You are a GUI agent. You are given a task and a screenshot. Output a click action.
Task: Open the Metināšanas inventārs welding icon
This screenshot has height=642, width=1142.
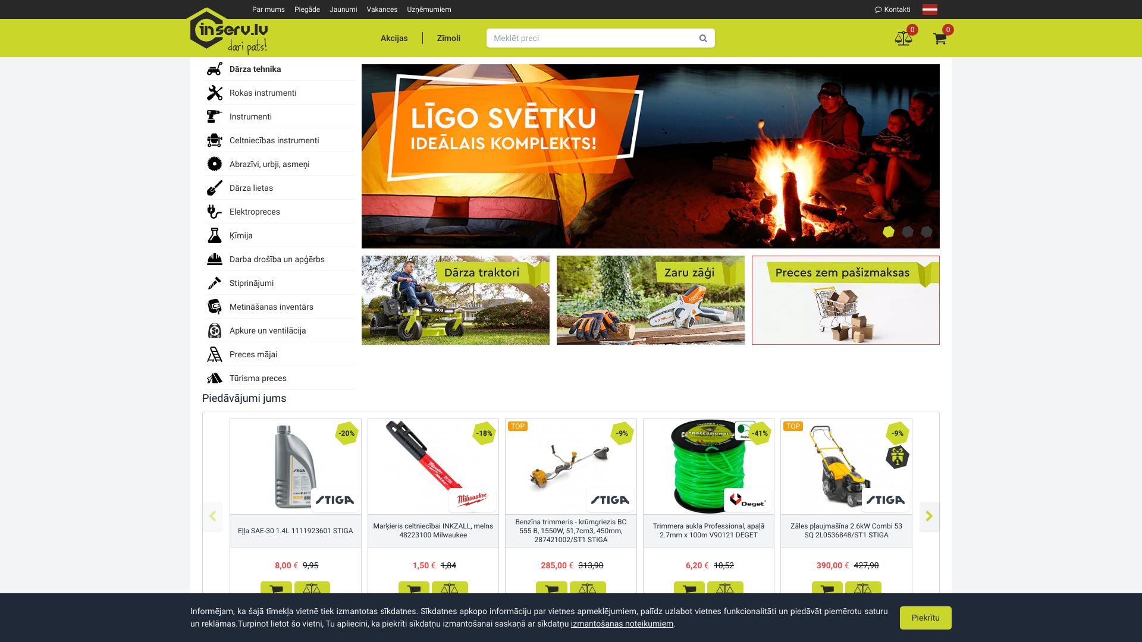tap(214, 306)
